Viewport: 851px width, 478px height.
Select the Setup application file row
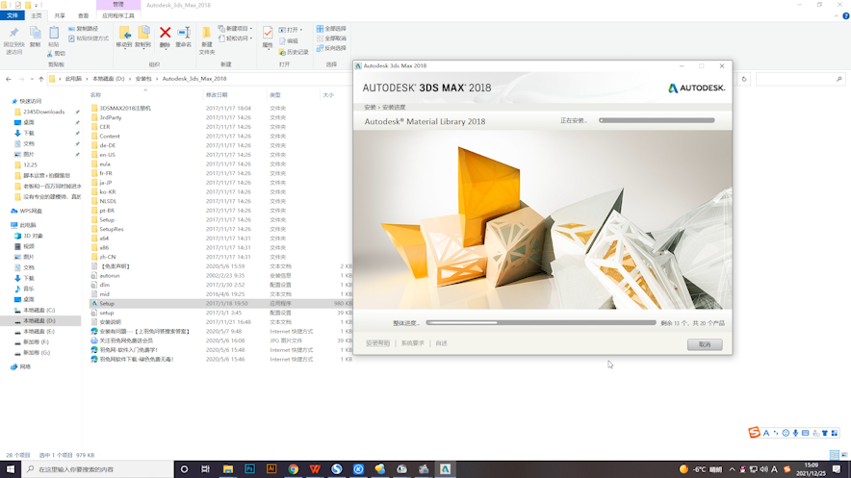(x=220, y=304)
